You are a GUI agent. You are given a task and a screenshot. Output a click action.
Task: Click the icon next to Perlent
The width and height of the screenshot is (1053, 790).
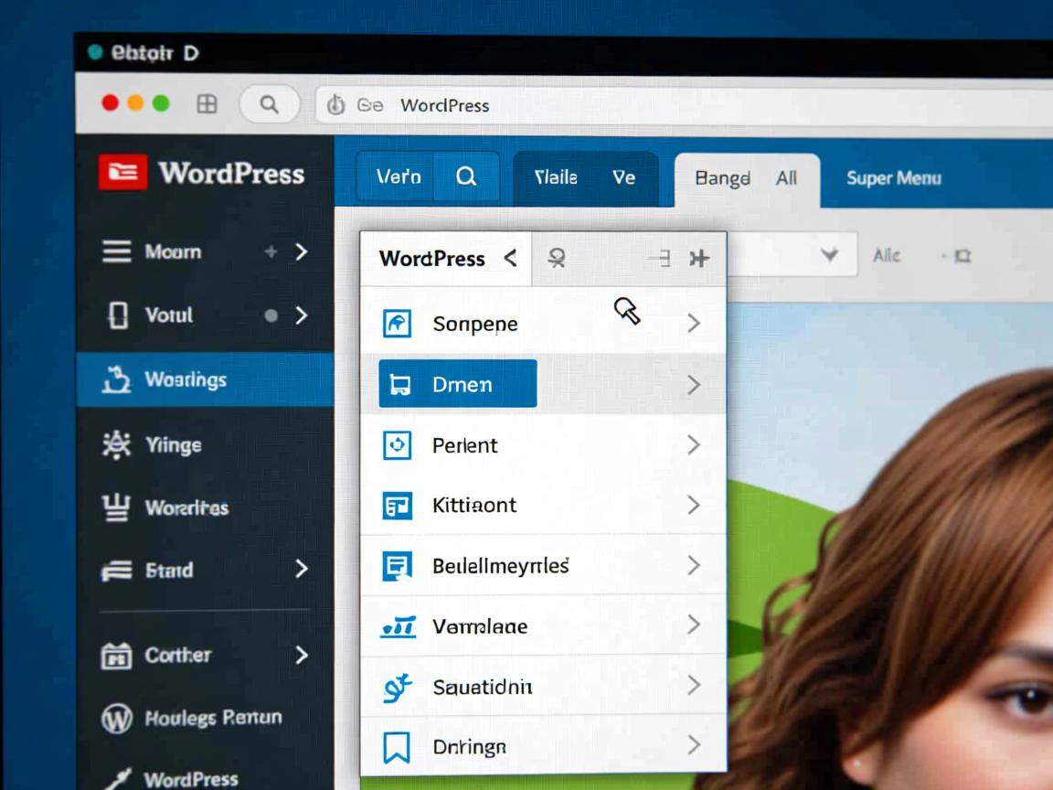(x=396, y=445)
